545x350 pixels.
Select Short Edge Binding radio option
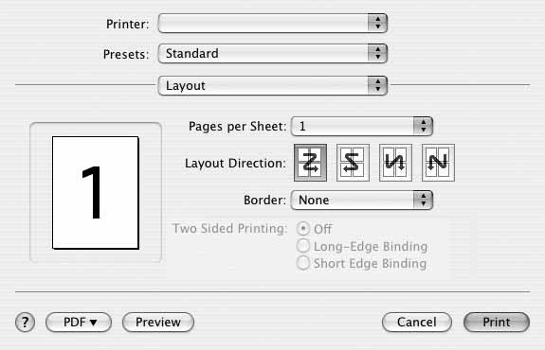(x=303, y=263)
